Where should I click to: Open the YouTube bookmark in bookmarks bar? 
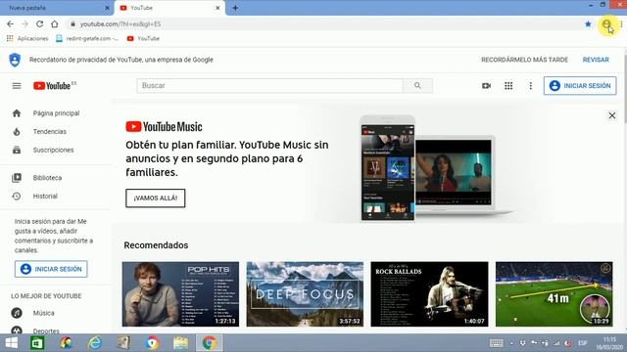143,39
